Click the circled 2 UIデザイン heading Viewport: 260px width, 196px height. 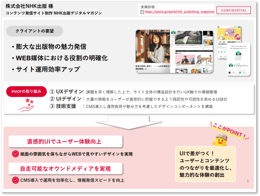(65, 99)
